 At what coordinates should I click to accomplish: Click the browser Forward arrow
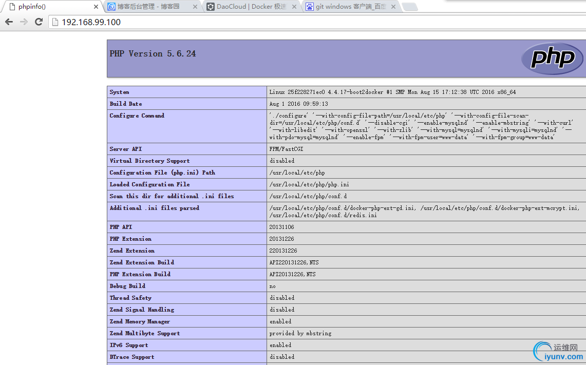pyautogui.click(x=24, y=22)
